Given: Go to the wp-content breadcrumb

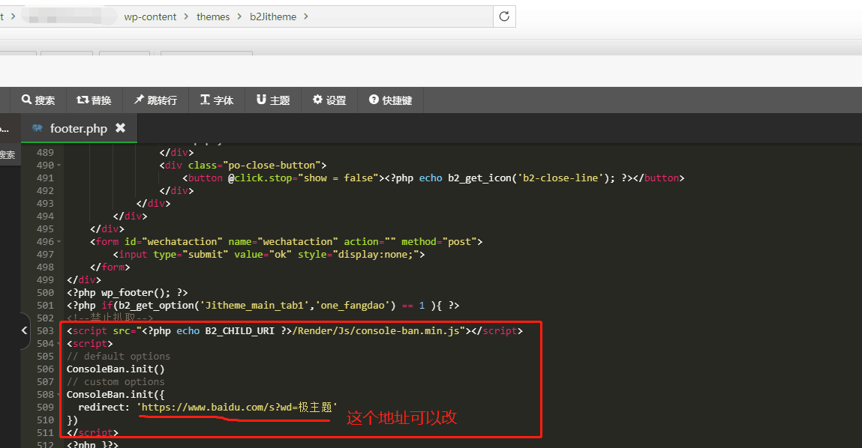Looking at the screenshot, I should [x=150, y=16].
